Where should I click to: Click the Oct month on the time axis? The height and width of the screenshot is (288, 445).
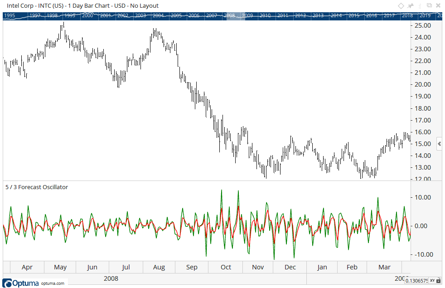point(226,267)
